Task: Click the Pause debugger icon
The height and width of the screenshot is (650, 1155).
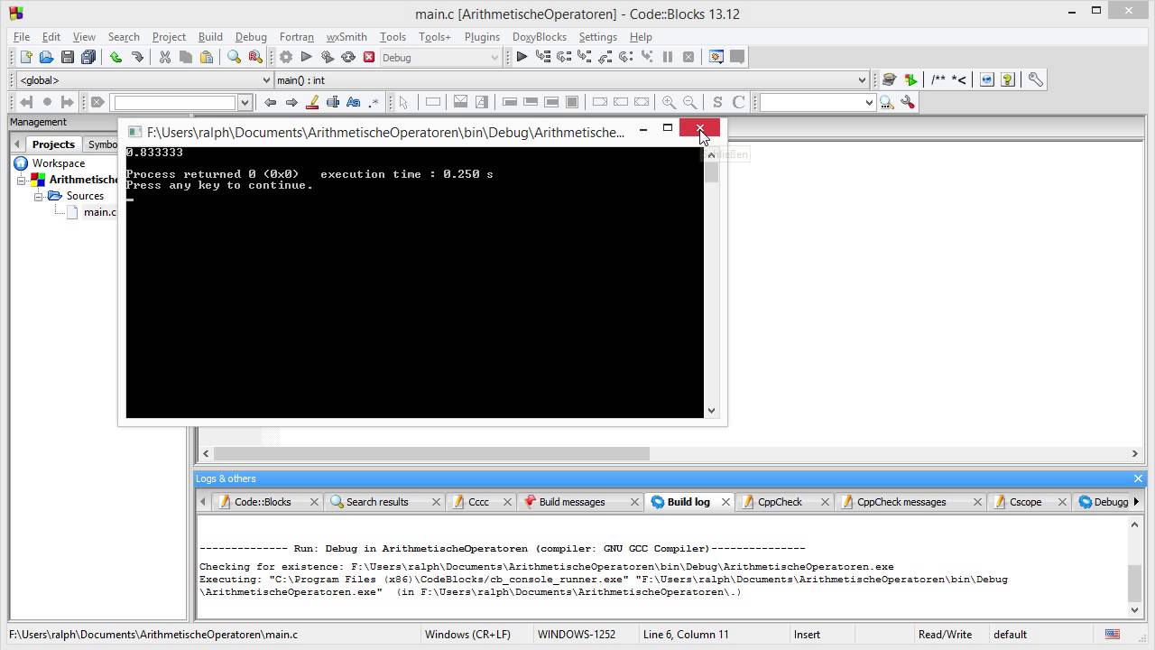Action: (x=668, y=57)
